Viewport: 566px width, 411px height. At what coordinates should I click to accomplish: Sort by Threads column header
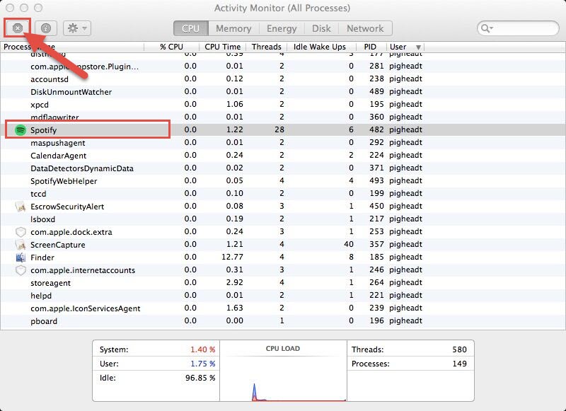pyautogui.click(x=267, y=47)
